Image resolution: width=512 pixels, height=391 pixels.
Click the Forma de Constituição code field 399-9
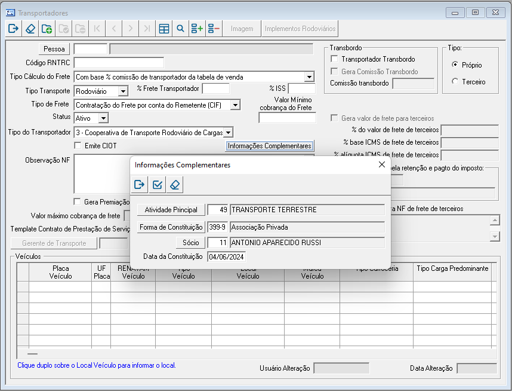click(217, 227)
